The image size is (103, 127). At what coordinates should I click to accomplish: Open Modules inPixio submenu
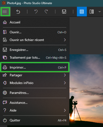coord(35,83)
